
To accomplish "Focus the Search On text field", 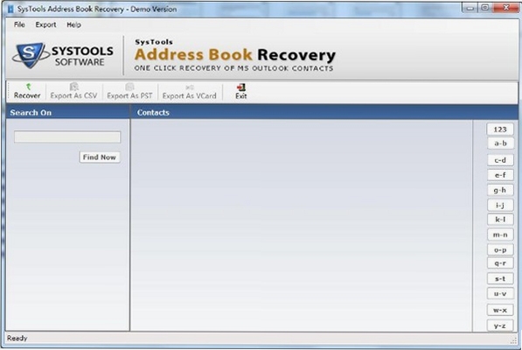I will tap(67, 136).
